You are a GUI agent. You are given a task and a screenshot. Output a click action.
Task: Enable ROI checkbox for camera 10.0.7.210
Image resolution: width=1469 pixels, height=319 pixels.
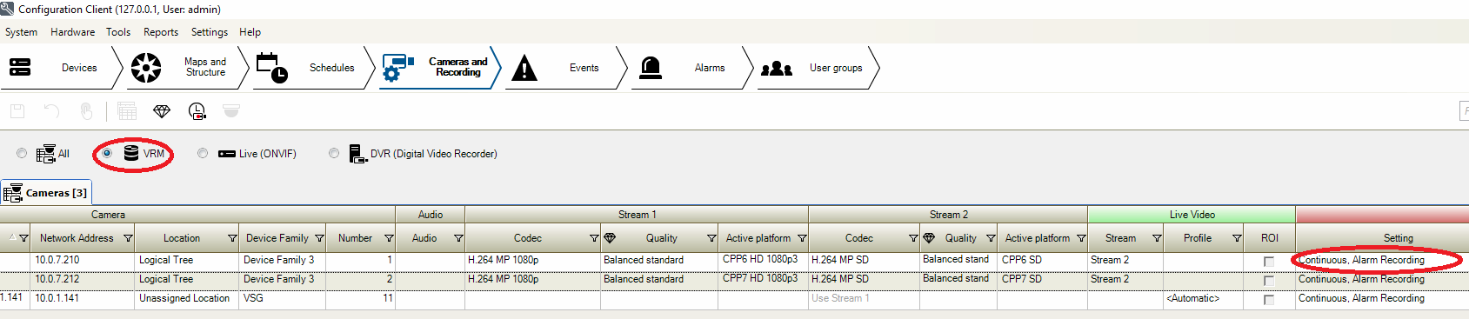click(x=1269, y=261)
